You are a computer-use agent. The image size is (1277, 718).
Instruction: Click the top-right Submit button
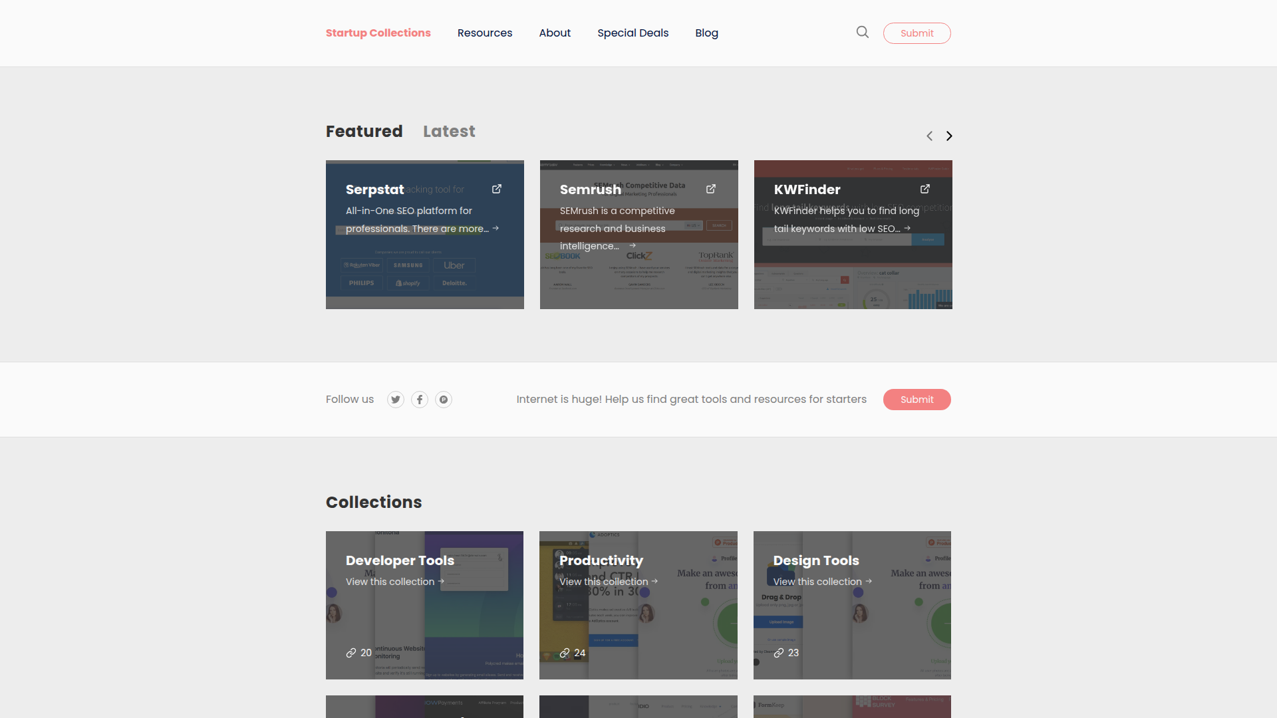(x=917, y=33)
